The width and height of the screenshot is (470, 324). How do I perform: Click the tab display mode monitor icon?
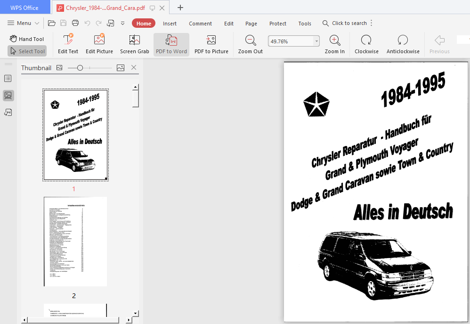[x=152, y=8]
